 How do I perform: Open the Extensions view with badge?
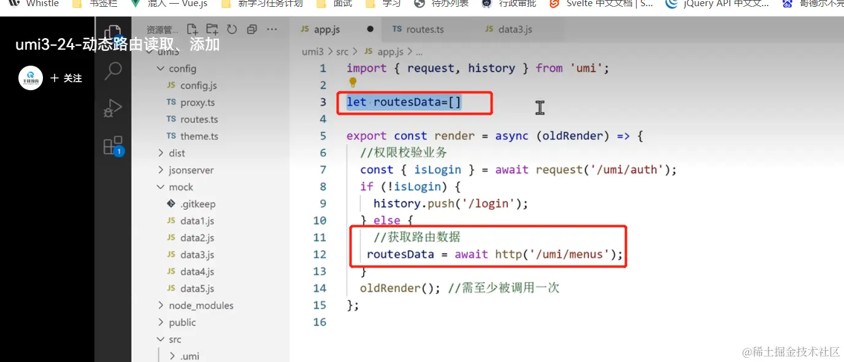(113, 145)
